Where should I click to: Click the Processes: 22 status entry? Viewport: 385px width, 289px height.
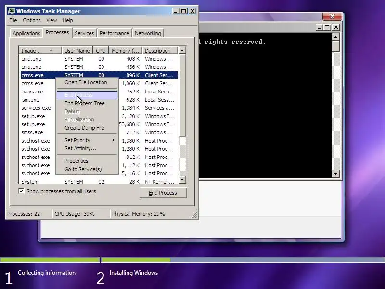click(29, 214)
